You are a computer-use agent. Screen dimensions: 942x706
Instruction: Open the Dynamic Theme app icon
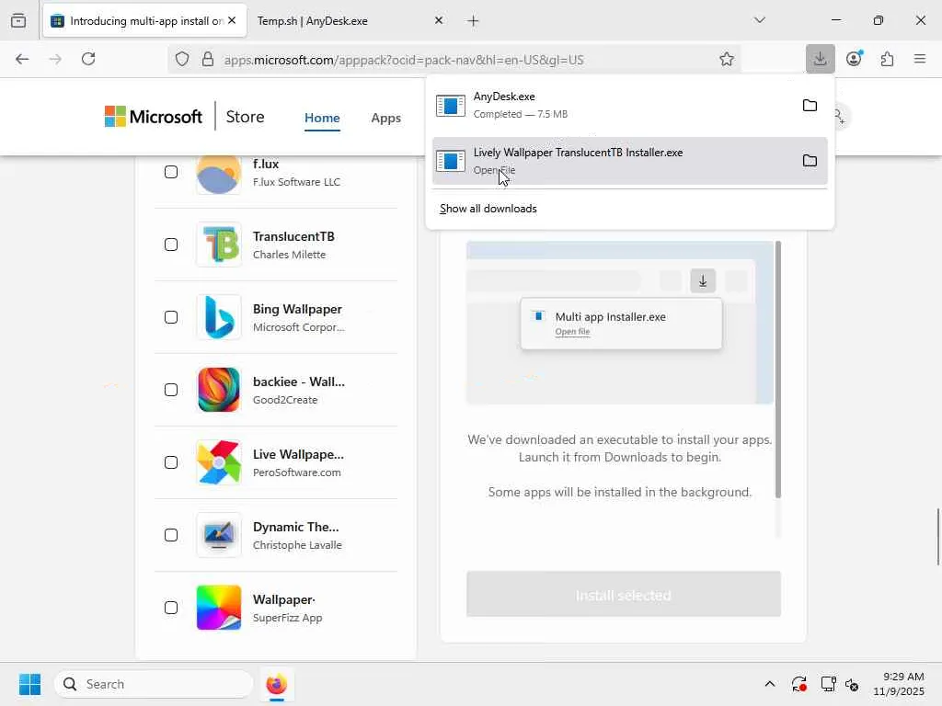pos(219,535)
